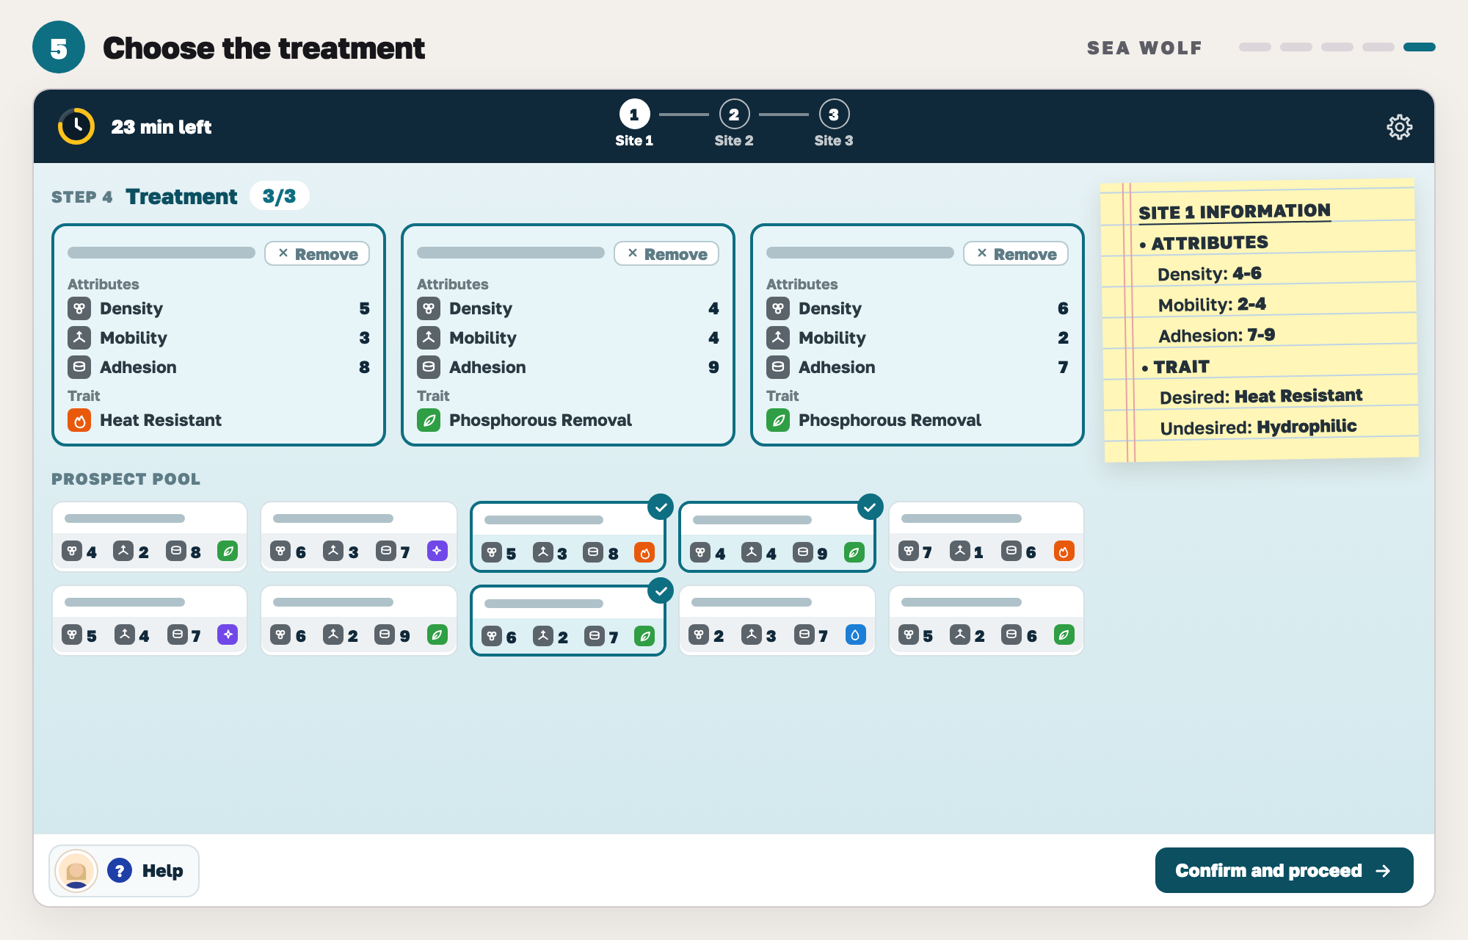Click the '23 min left' timer text
This screenshot has height=940, width=1468.
(x=161, y=127)
